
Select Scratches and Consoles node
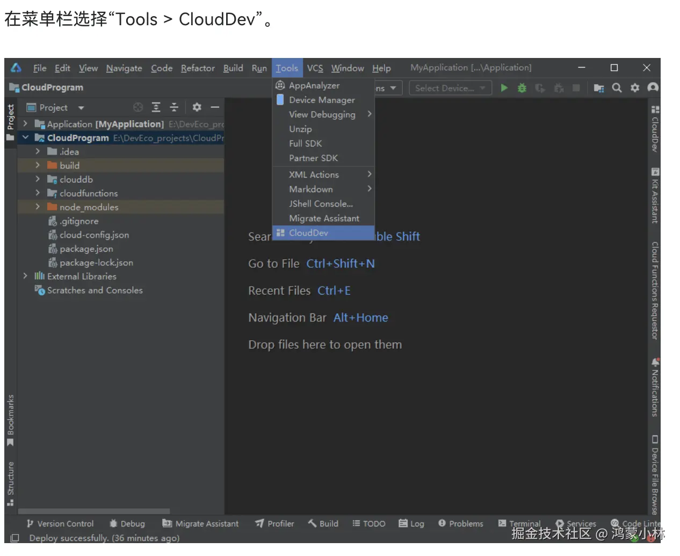[89, 290]
